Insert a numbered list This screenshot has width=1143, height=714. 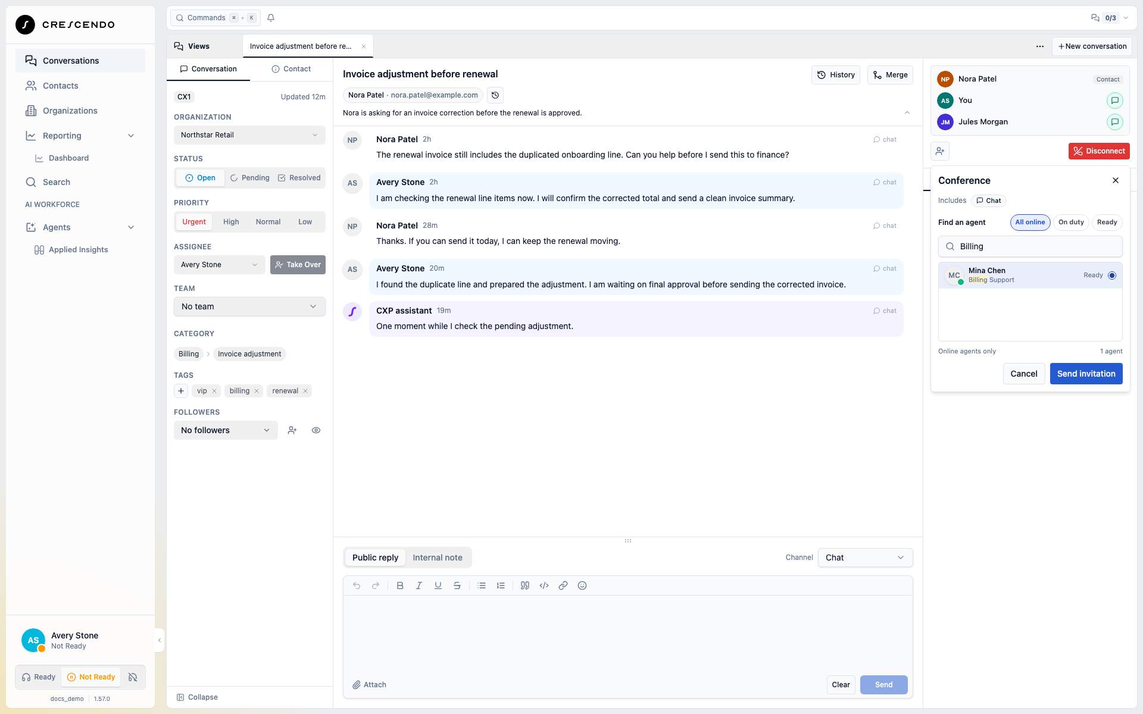coord(501,585)
